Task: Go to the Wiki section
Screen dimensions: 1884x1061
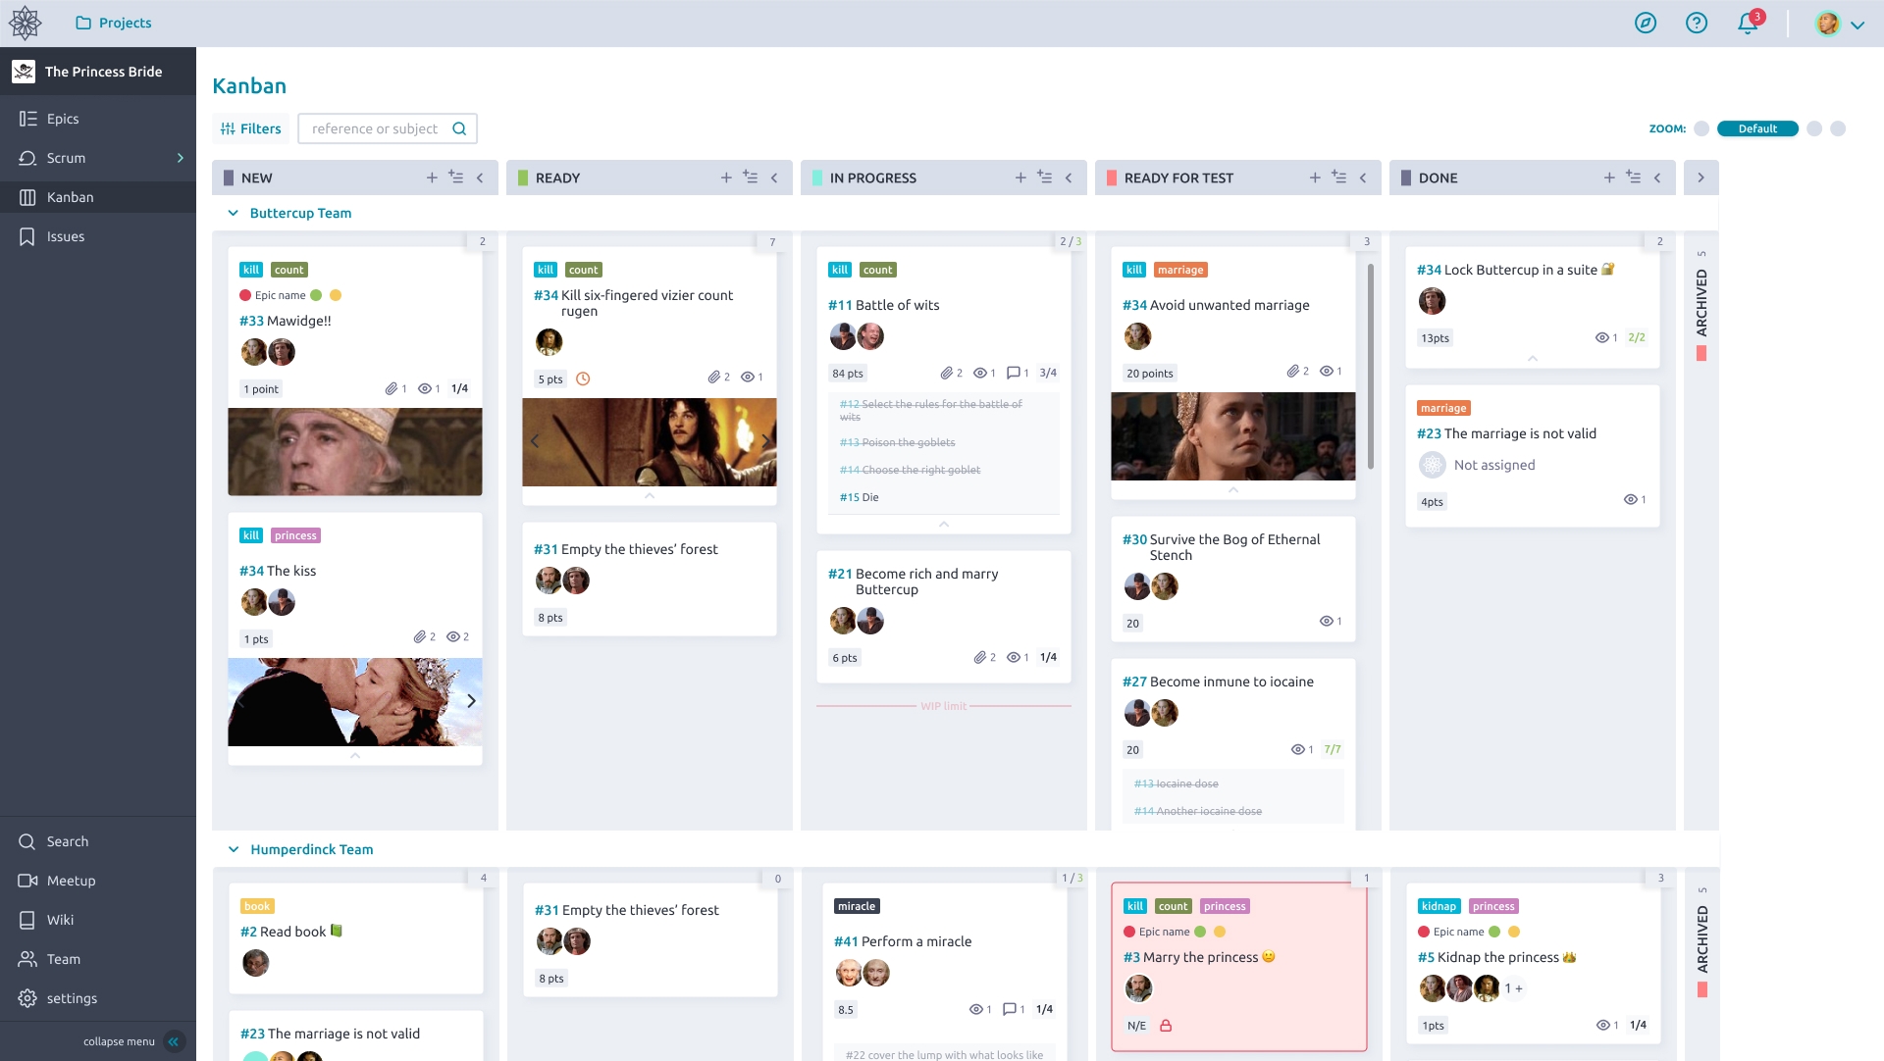Action: (x=61, y=920)
